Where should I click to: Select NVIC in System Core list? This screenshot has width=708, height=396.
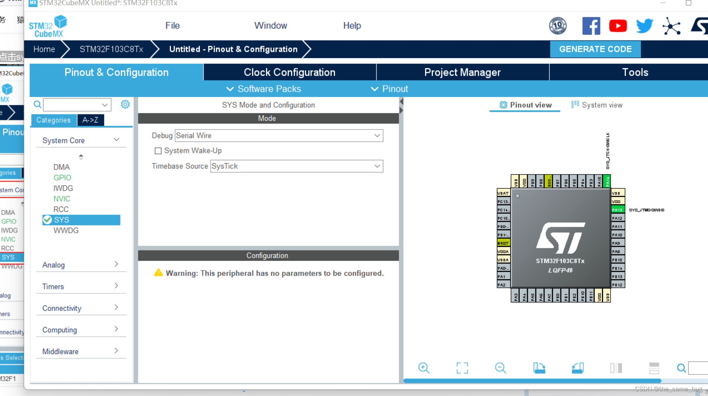pos(62,199)
